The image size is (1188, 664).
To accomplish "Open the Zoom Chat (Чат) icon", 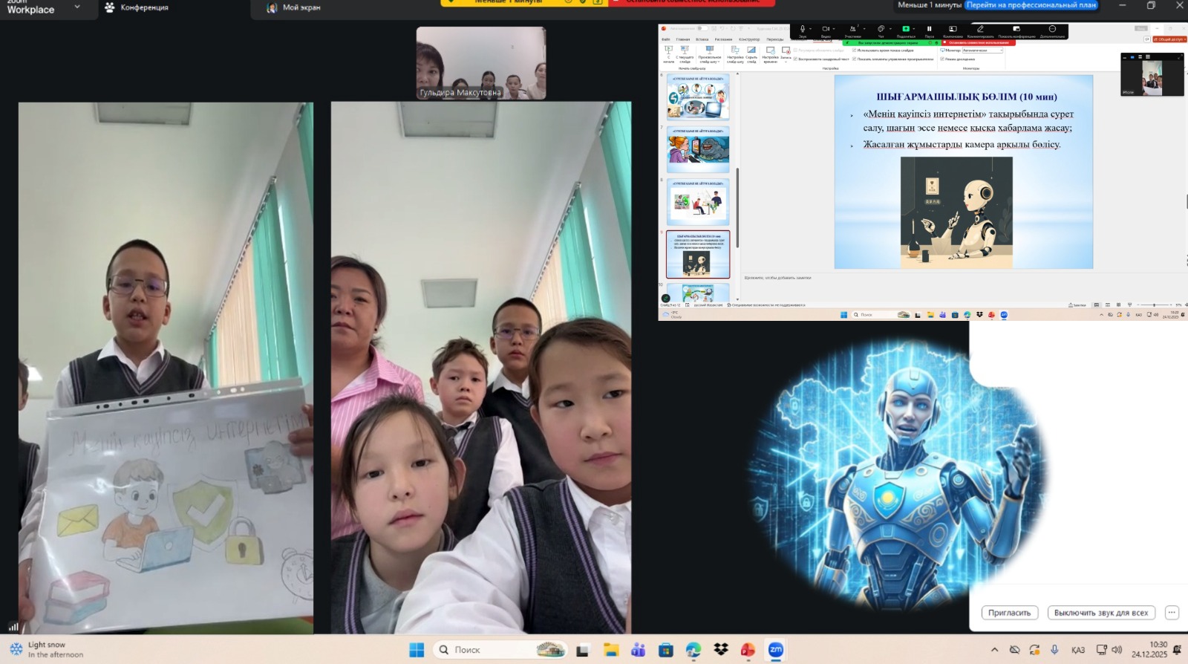I will click(x=881, y=29).
